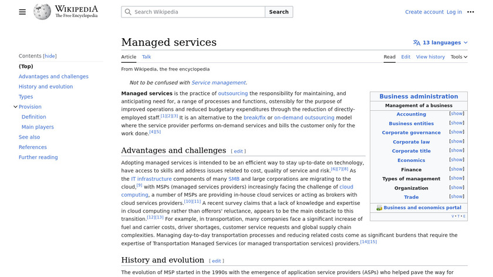Open the View history tab

pyautogui.click(x=430, y=57)
